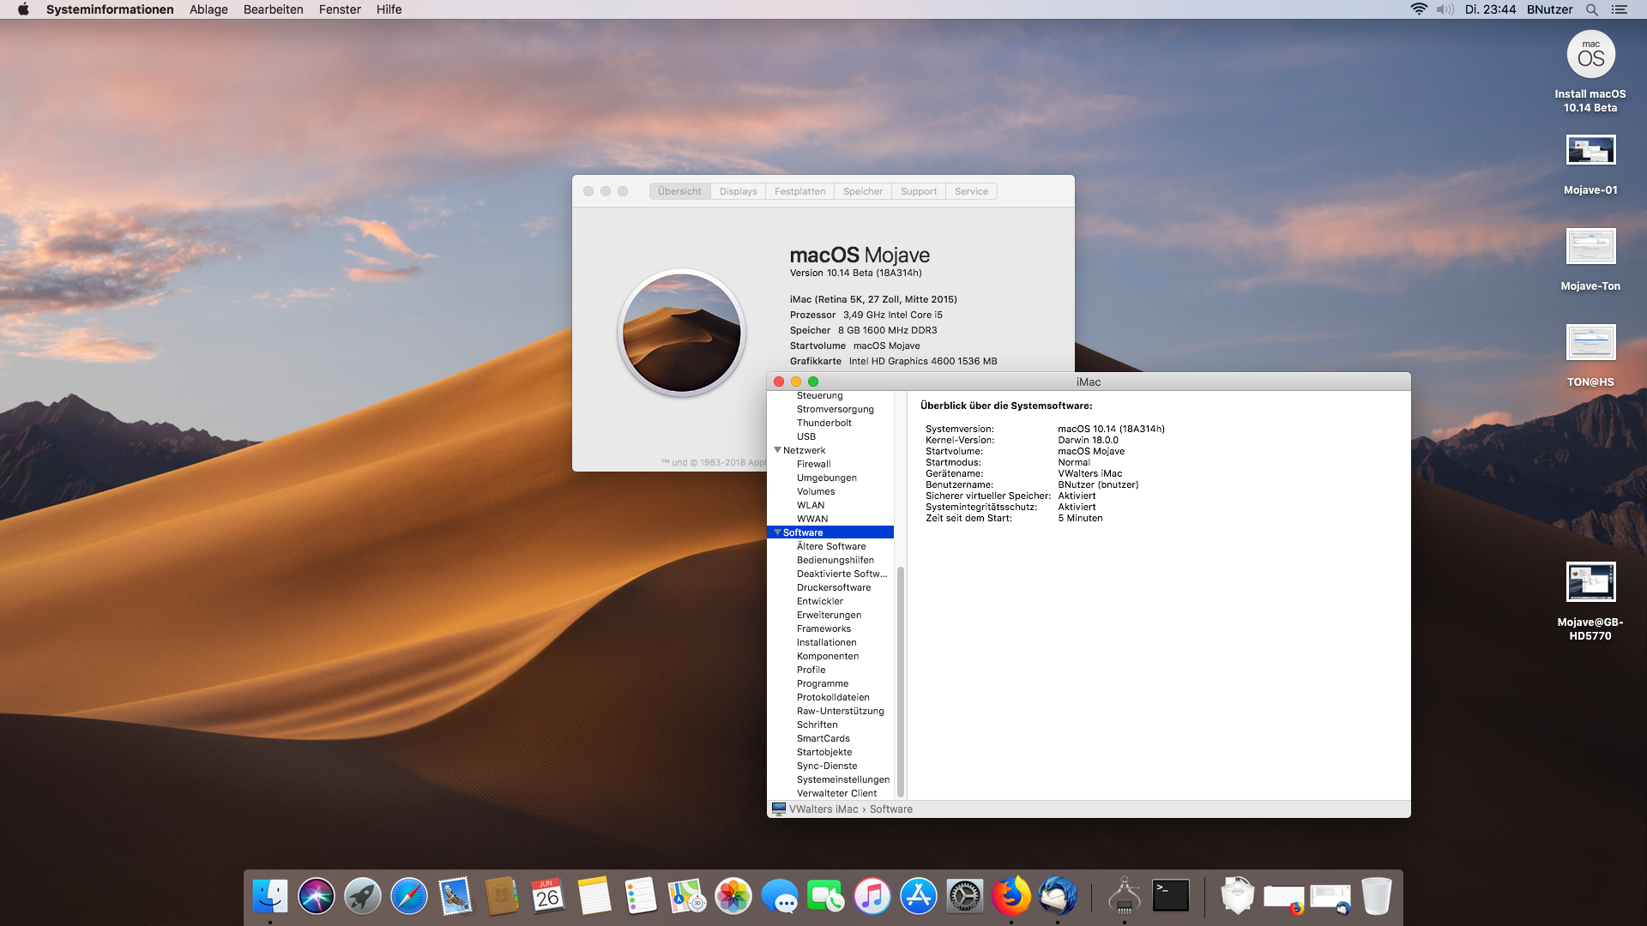Open Thunderbird mail in the dock

(1058, 897)
